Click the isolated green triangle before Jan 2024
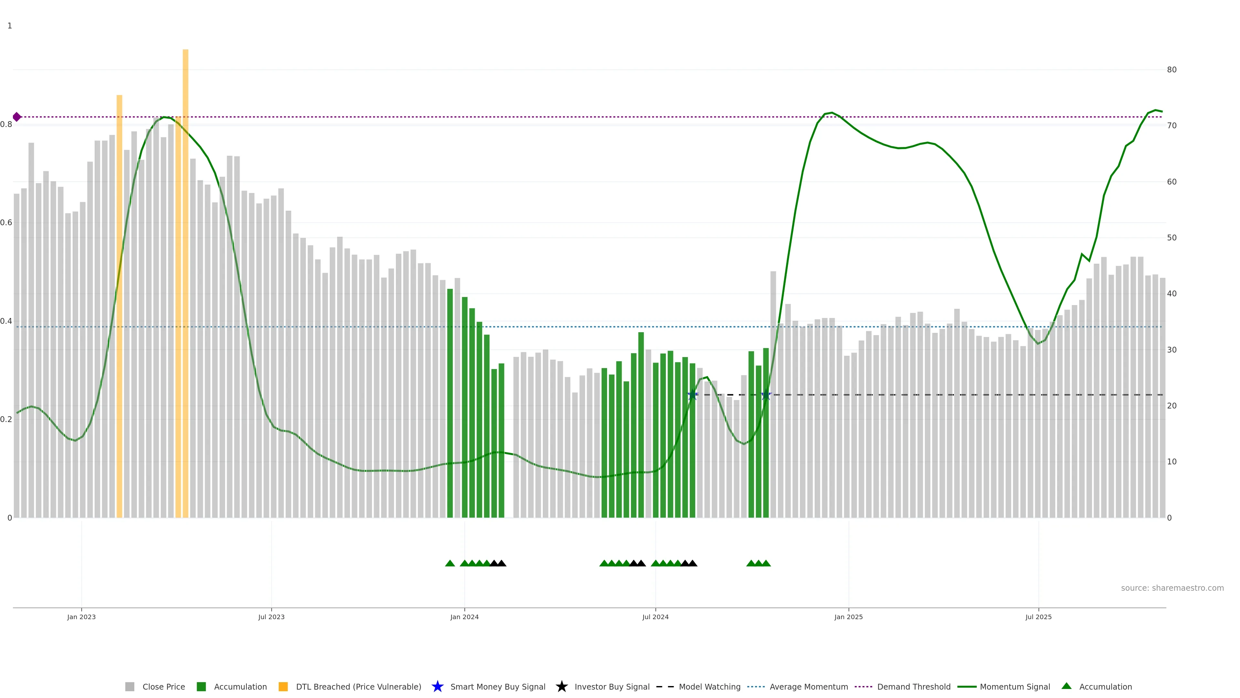This screenshot has height=698, width=1240. click(450, 563)
